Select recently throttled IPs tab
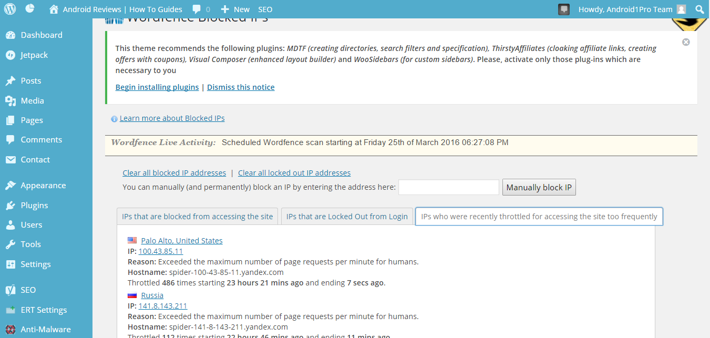The width and height of the screenshot is (710, 338). point(539,217)
